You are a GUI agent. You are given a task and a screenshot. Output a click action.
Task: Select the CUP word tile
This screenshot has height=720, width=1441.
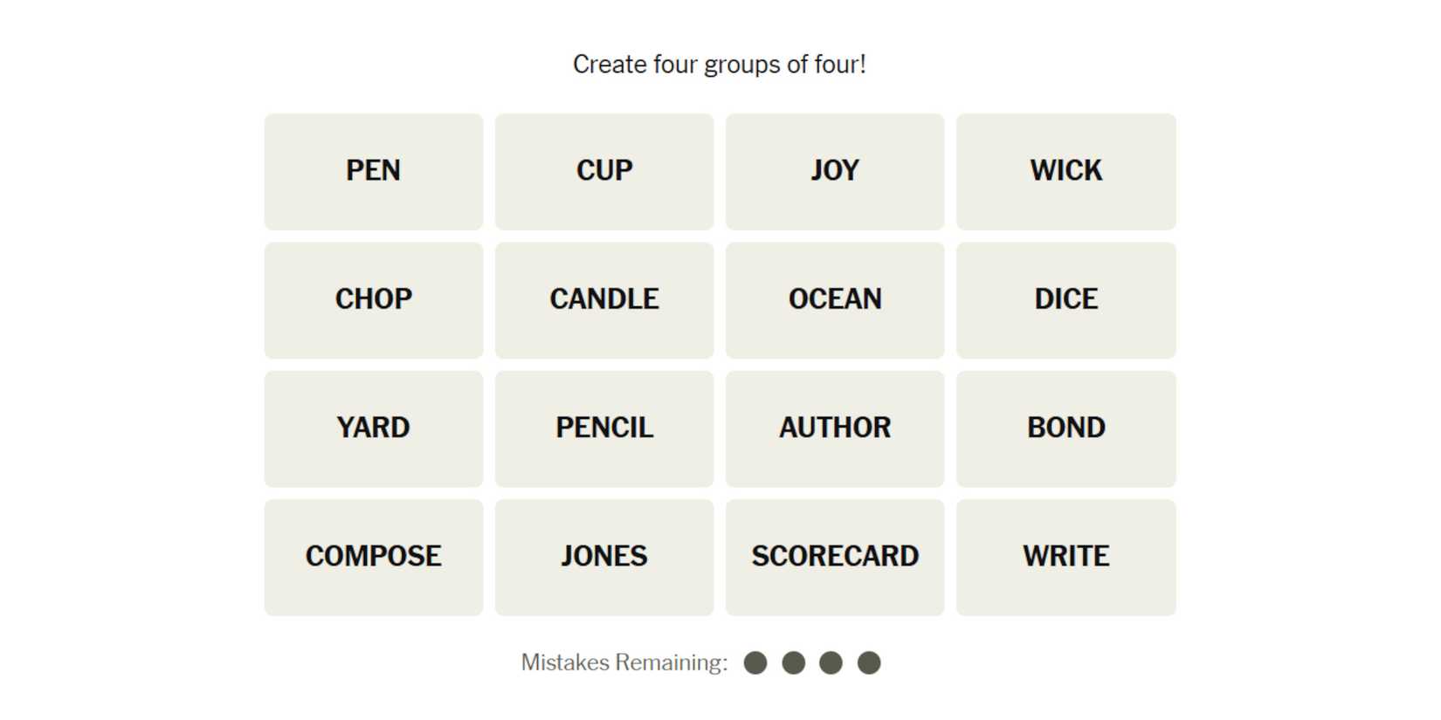603,171
